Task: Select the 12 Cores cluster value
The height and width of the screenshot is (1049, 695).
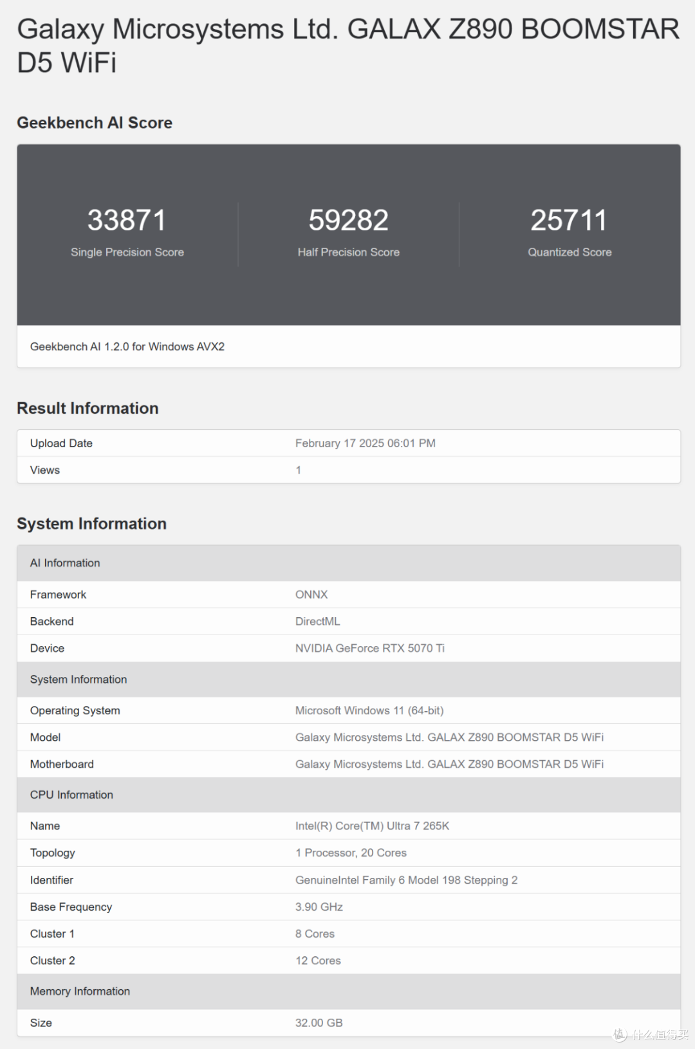Action: click(318, 961)
